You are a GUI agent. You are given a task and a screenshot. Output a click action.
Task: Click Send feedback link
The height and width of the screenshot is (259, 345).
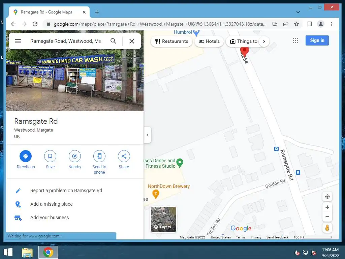coord(277,237)
